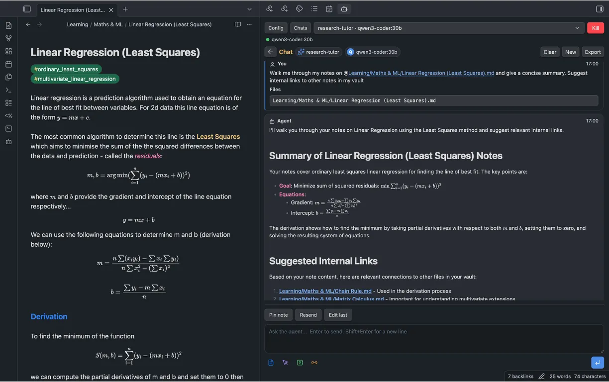Open the calendar-check pane icon
The width and height of the screenshot is (609, 382).
[329, 8]
